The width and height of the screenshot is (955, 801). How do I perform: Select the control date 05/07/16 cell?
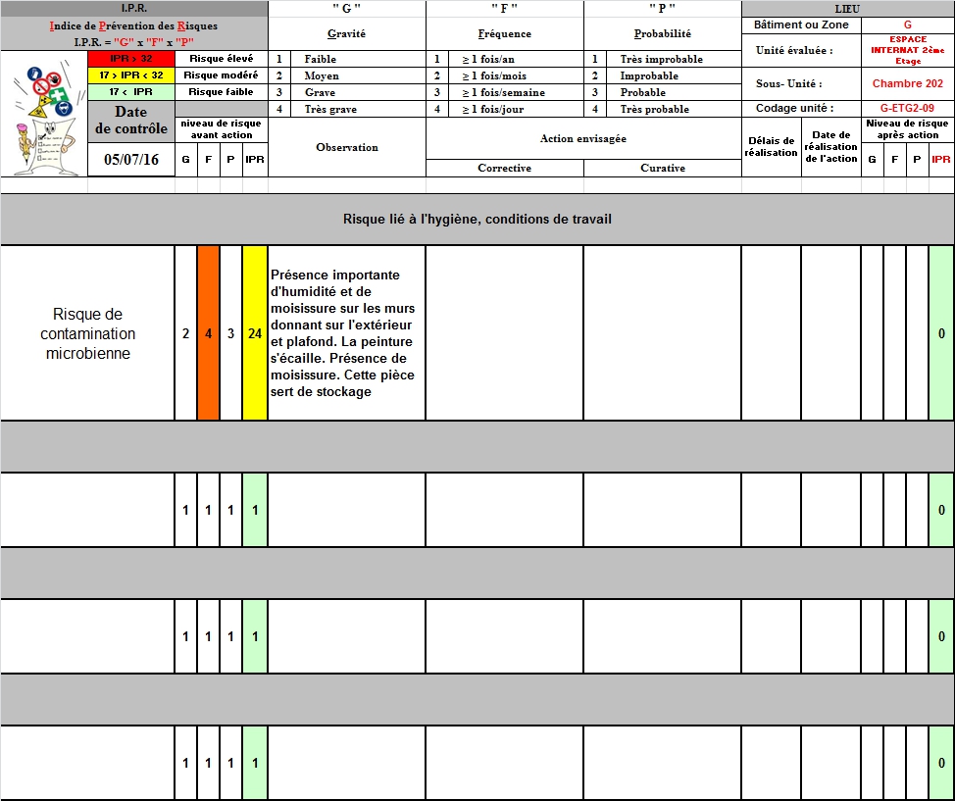130,160
